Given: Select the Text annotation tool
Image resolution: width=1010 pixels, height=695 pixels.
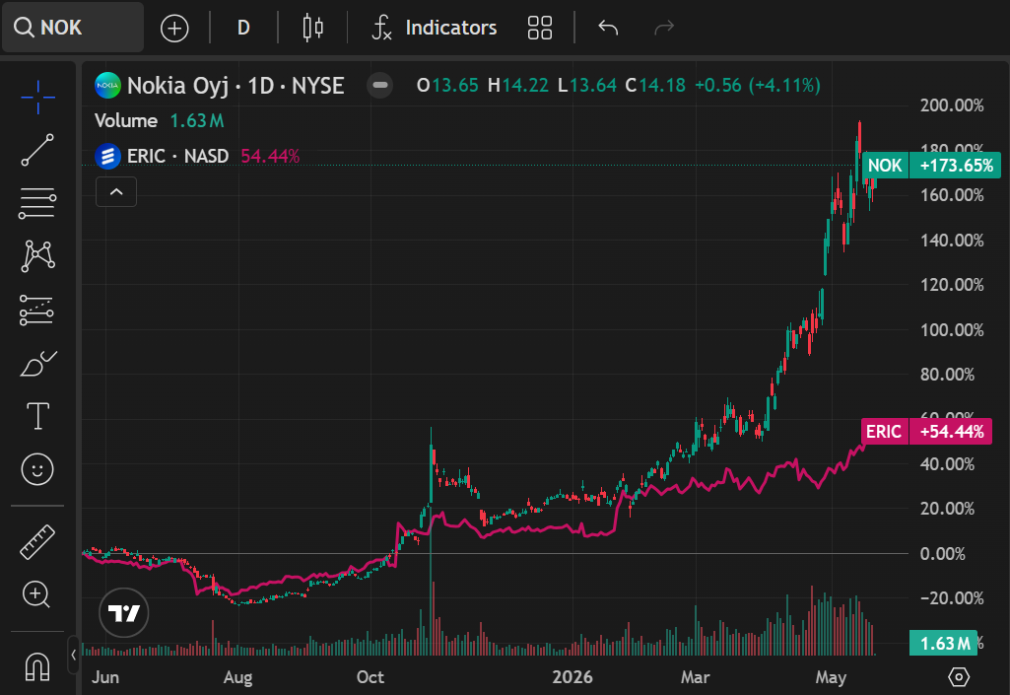Looking at the screenshot, I should tap(38, 416).
